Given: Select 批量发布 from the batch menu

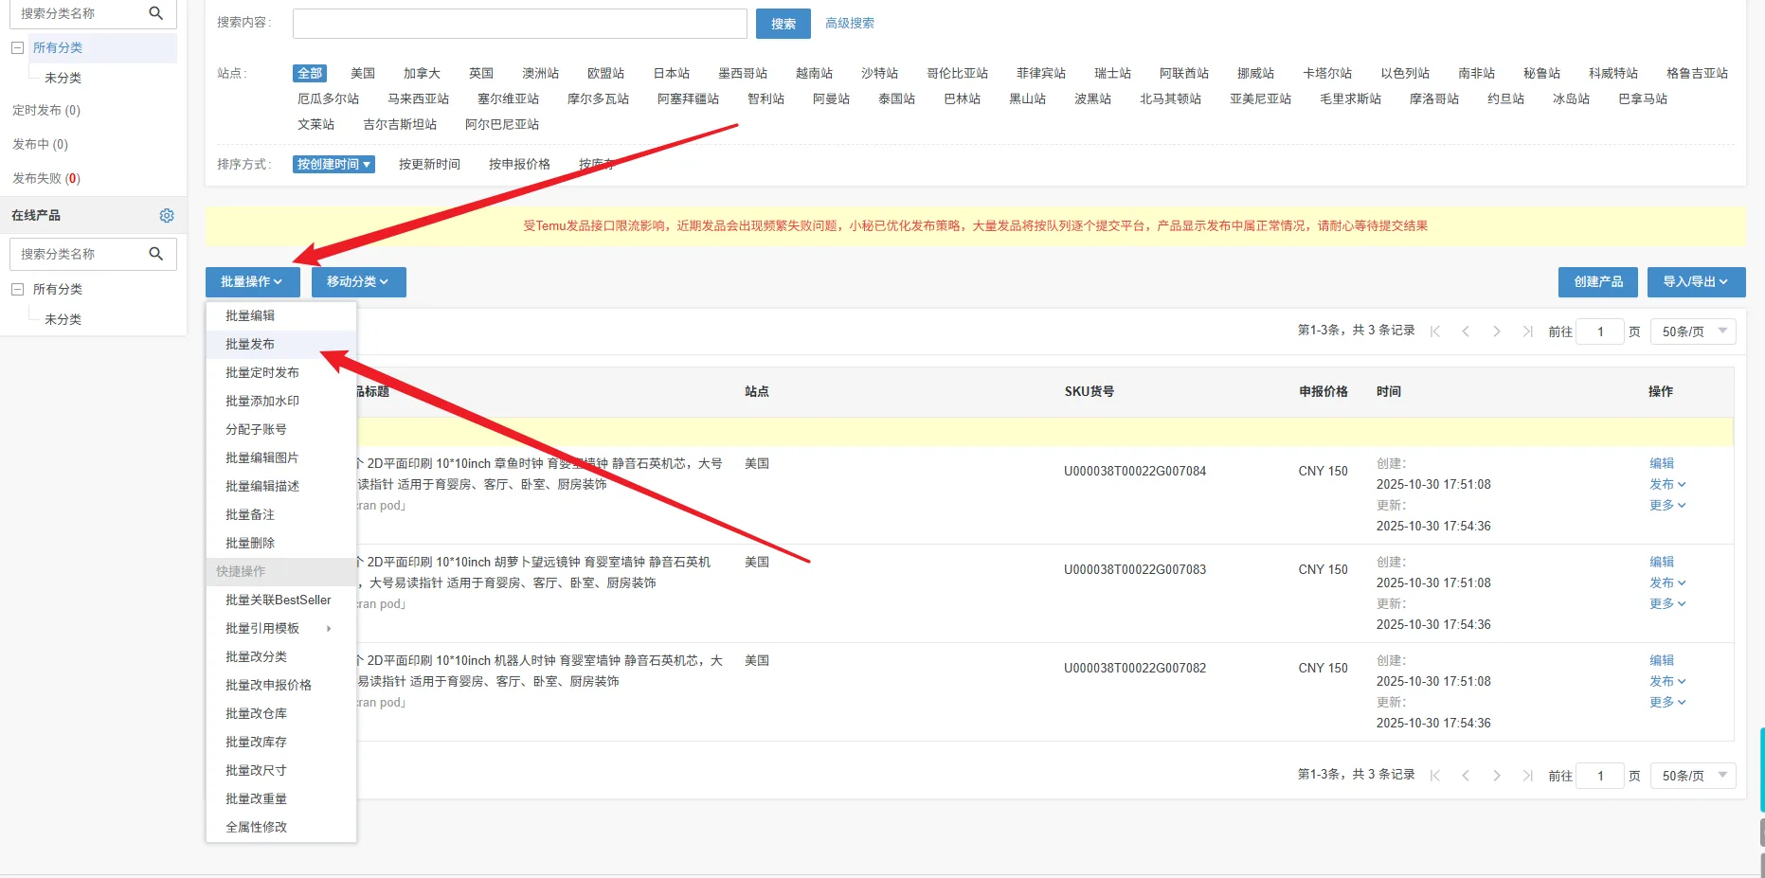Looking at the screenshot, I should tap(250, 344).
